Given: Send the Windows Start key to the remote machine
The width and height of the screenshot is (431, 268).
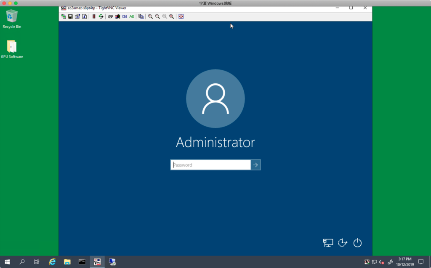Looking at the screenshot, I should [117, 16].
